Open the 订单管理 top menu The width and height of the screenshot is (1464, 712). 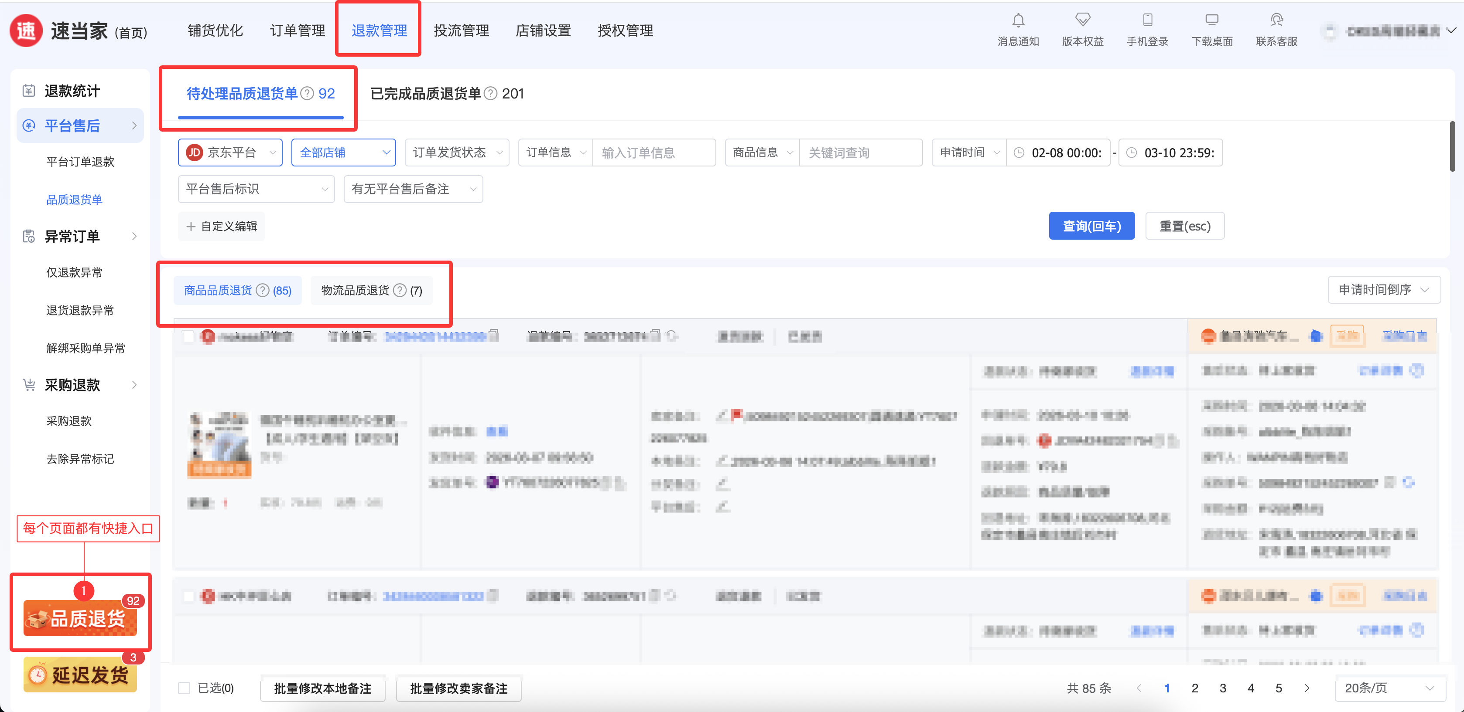297,31
